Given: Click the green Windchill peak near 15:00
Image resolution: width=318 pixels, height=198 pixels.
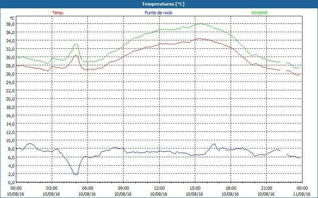Looking at the screenshot, I should [200, 24].
